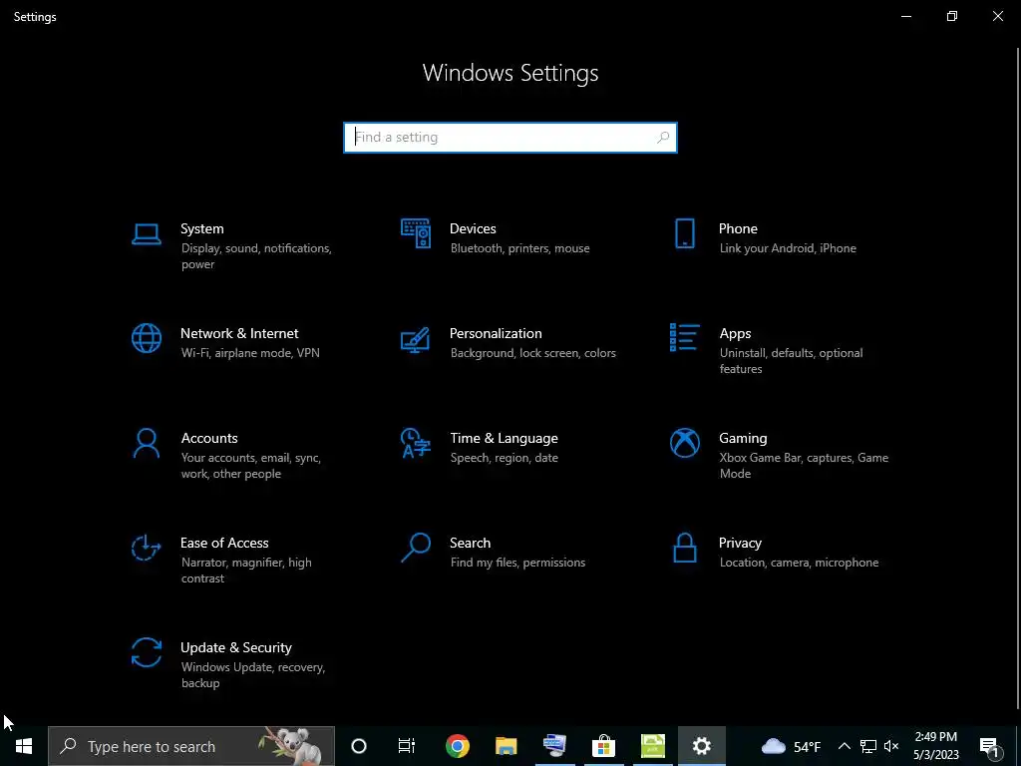
Task: Open the weather 54°F widget
Action: pyautogui.click(x=791, y=746)
